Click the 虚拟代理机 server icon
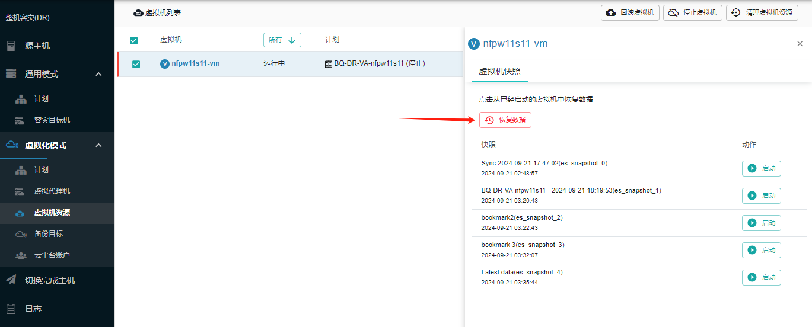Viewport: 812px width, 327px height. click(21, 191)
